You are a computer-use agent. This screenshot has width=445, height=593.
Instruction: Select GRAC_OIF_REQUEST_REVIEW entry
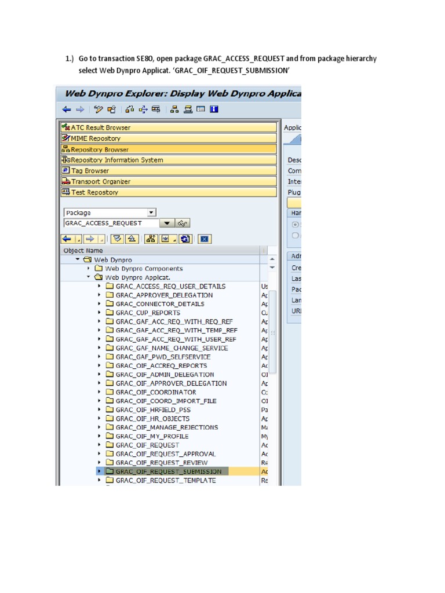coord(162,463)
